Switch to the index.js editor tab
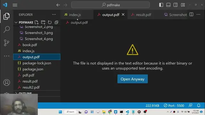The height and width of the screenshot is (115, 205). [x=77, y=15]
